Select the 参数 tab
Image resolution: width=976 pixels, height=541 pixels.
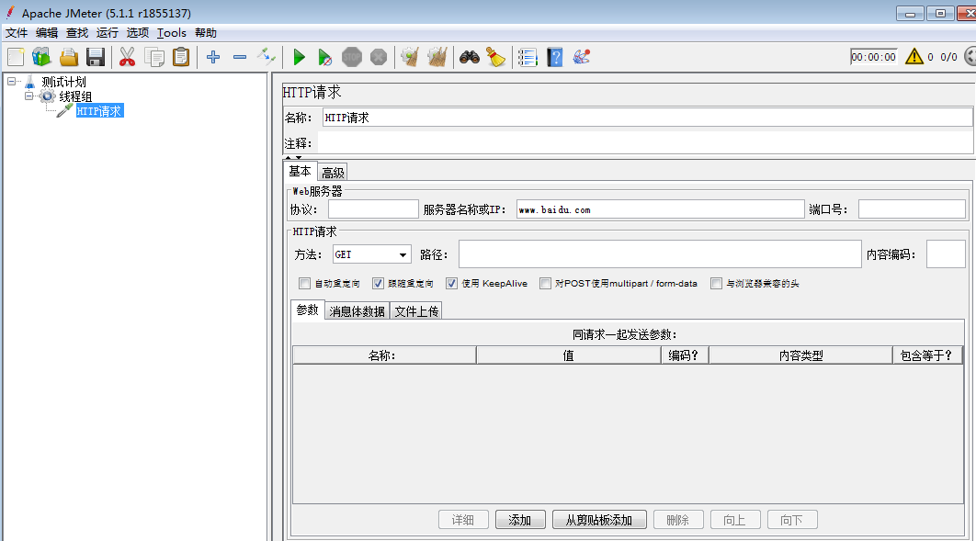click(x=308, y=310)
